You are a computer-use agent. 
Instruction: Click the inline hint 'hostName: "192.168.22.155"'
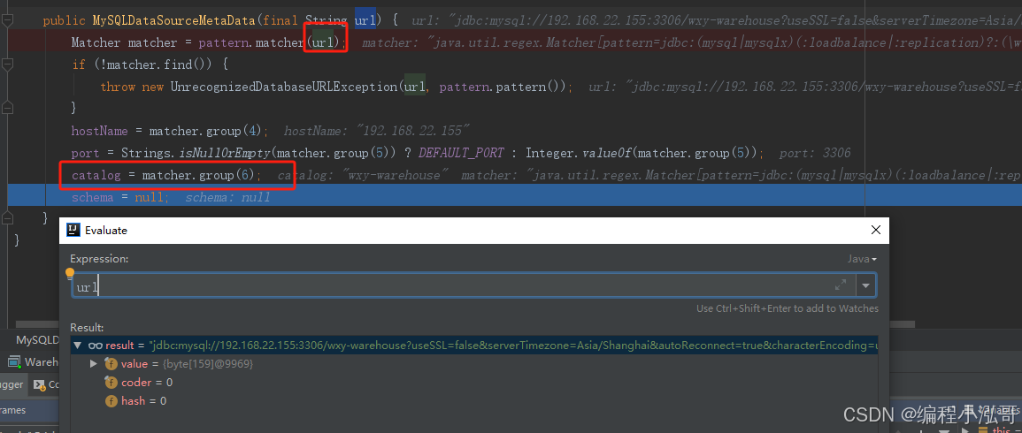click(377, 131)
